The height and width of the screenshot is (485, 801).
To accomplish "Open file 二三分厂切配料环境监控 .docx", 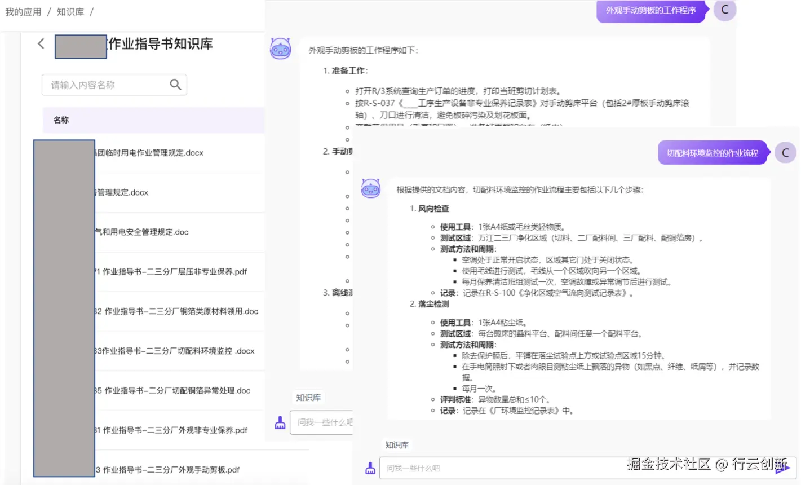I will coord(175,351).
